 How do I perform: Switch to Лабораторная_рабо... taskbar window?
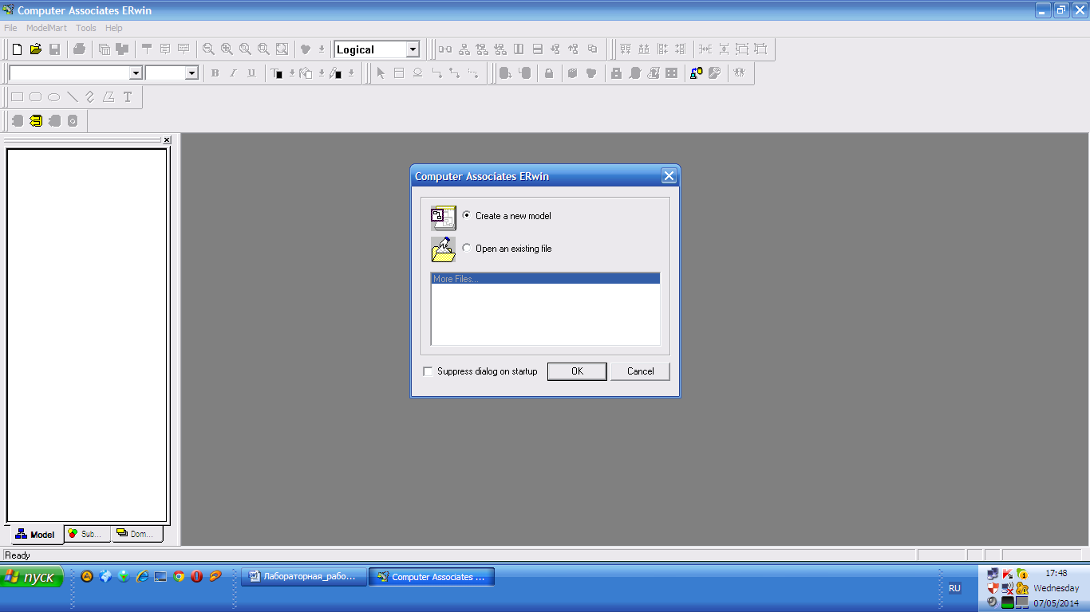304,577
